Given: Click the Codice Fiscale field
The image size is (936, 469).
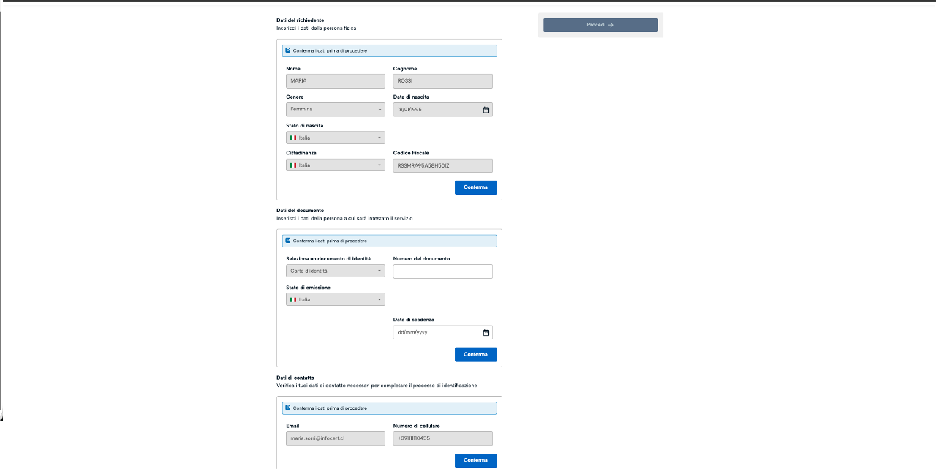Looking at the screenshot, I should coord(442,166).
